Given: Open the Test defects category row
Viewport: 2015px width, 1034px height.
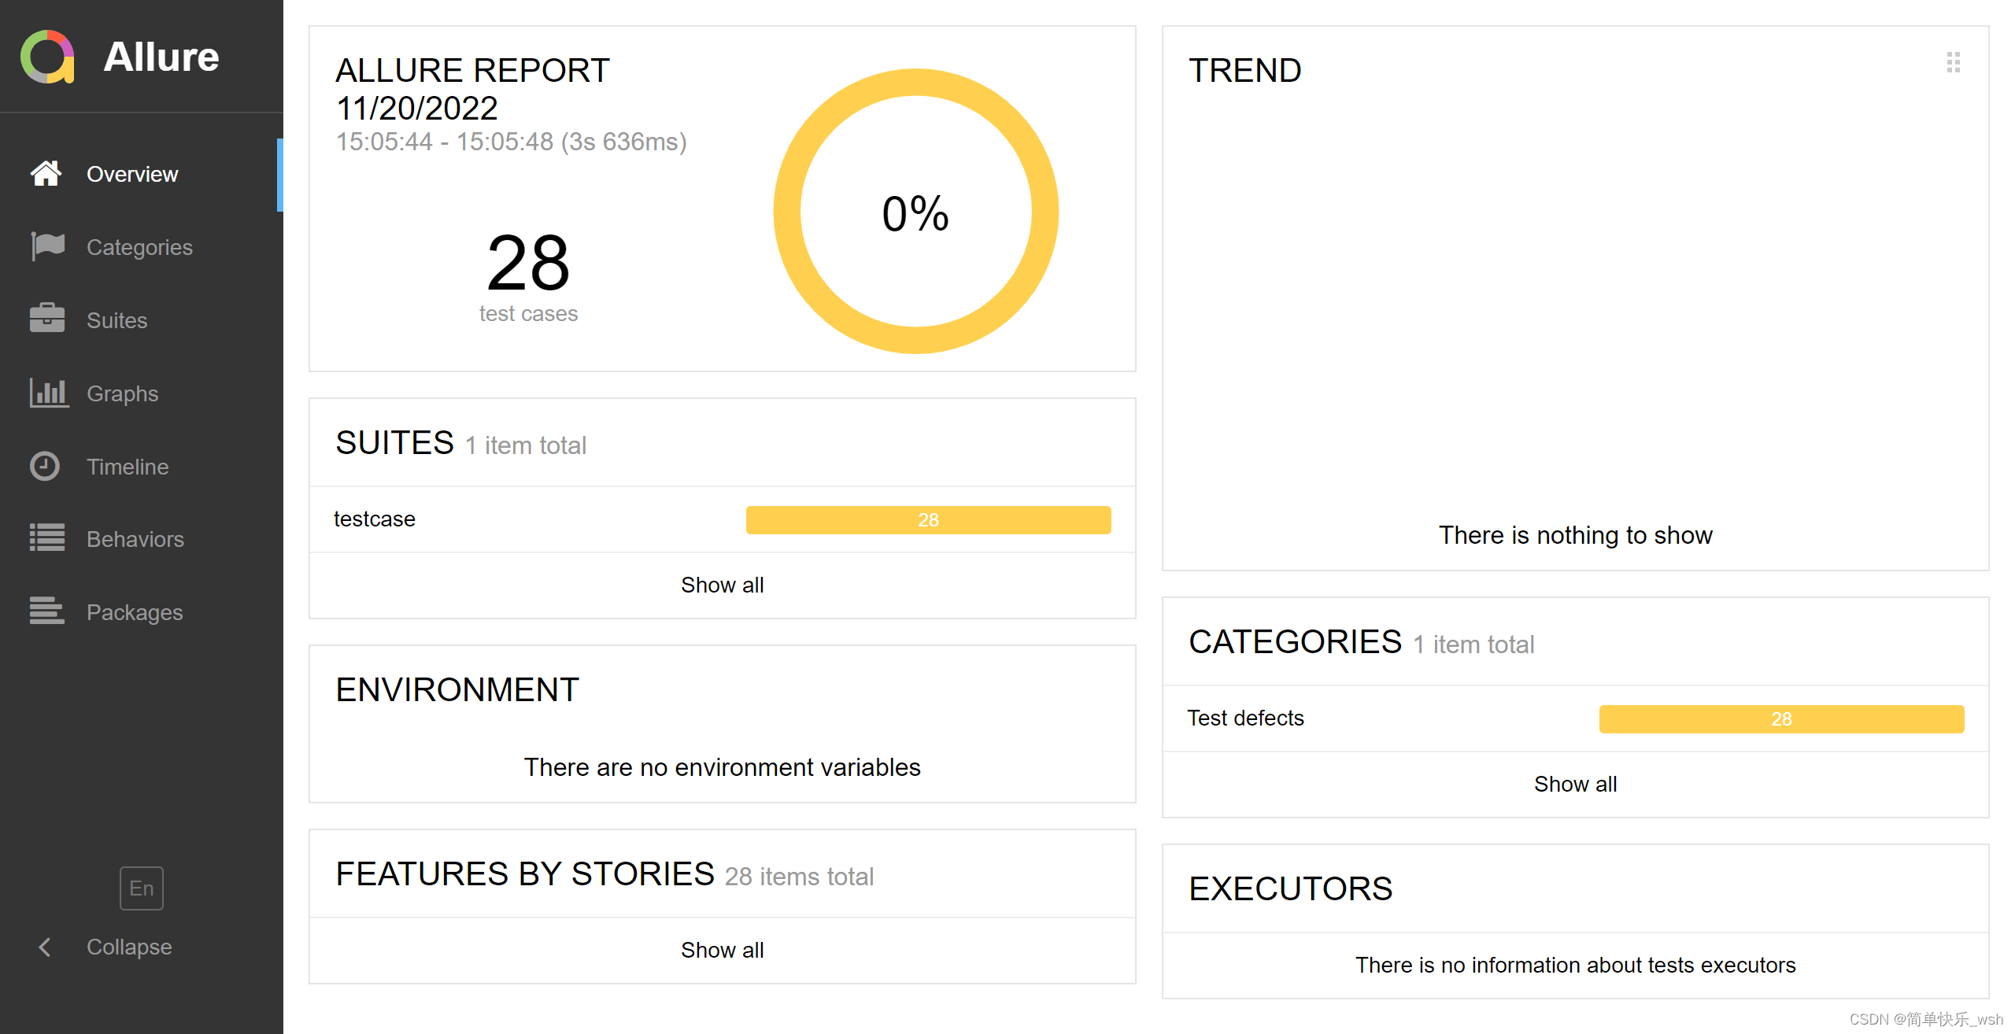Looking at the screenshot, I should pos(1576,718).
